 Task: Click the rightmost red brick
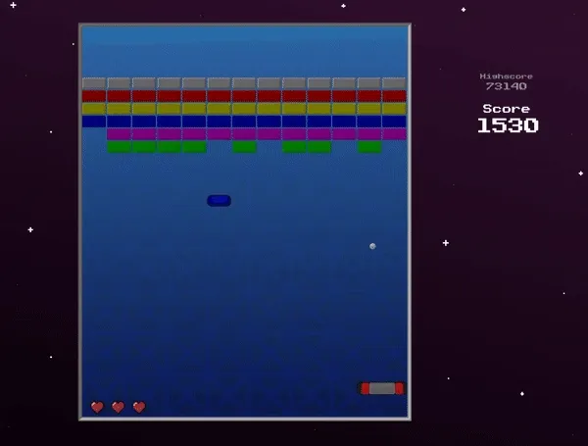click(394, 96)
